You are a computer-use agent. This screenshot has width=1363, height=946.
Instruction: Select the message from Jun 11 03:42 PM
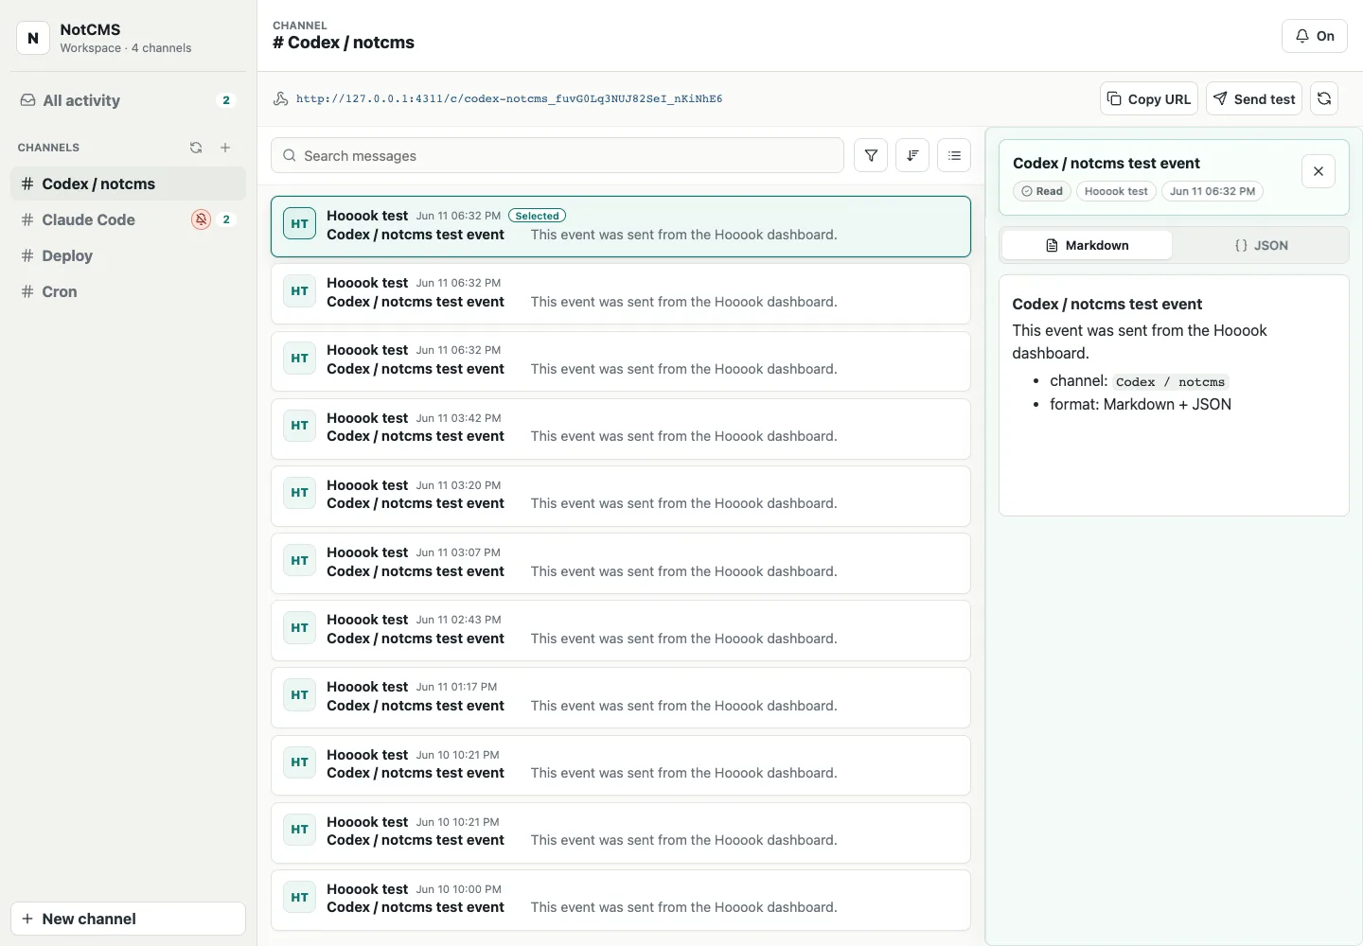coord(621,429)
